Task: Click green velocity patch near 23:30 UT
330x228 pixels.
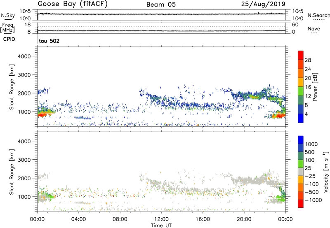Action: click(x=280, y=198)
